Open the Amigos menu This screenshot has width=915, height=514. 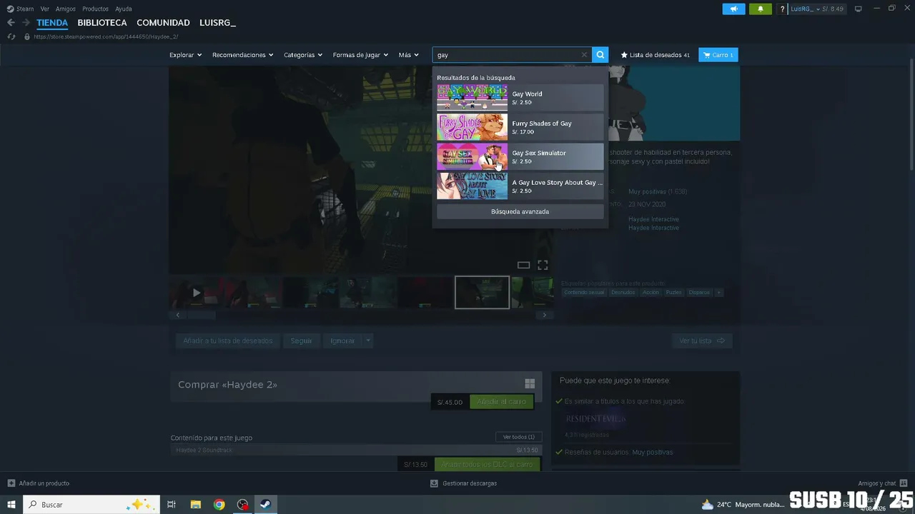pos(66,9)
